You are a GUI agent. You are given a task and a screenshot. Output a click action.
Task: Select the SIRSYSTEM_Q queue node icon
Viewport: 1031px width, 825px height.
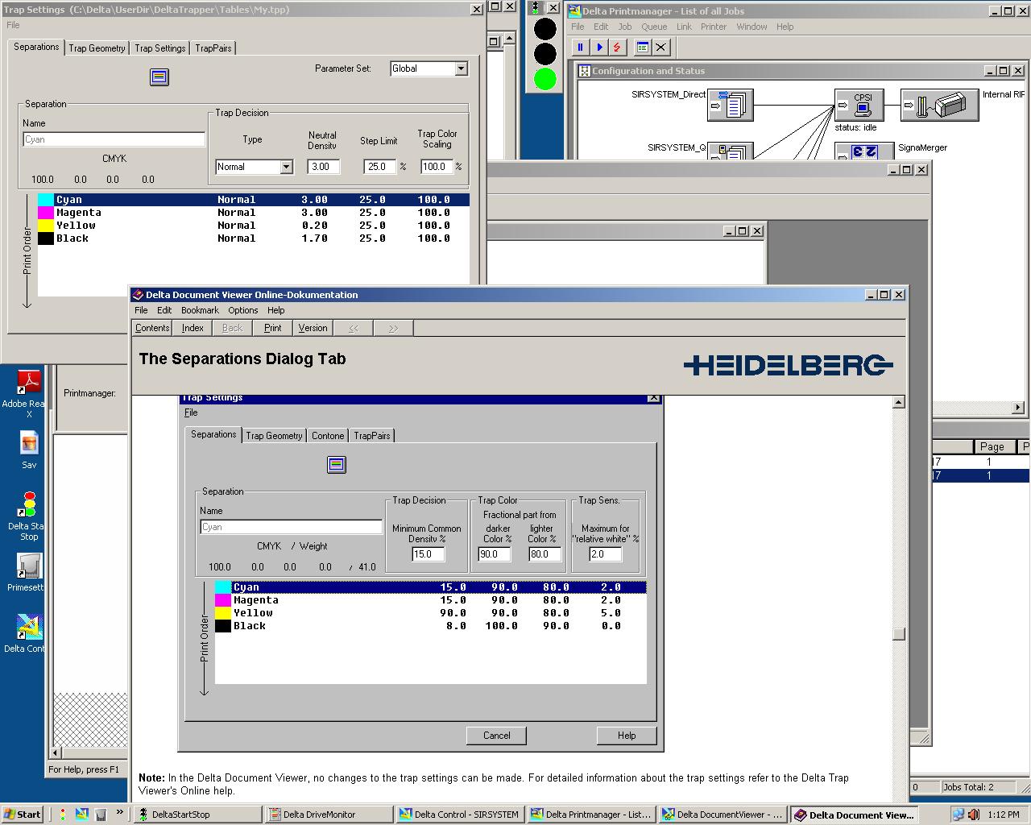click(731, 151)
